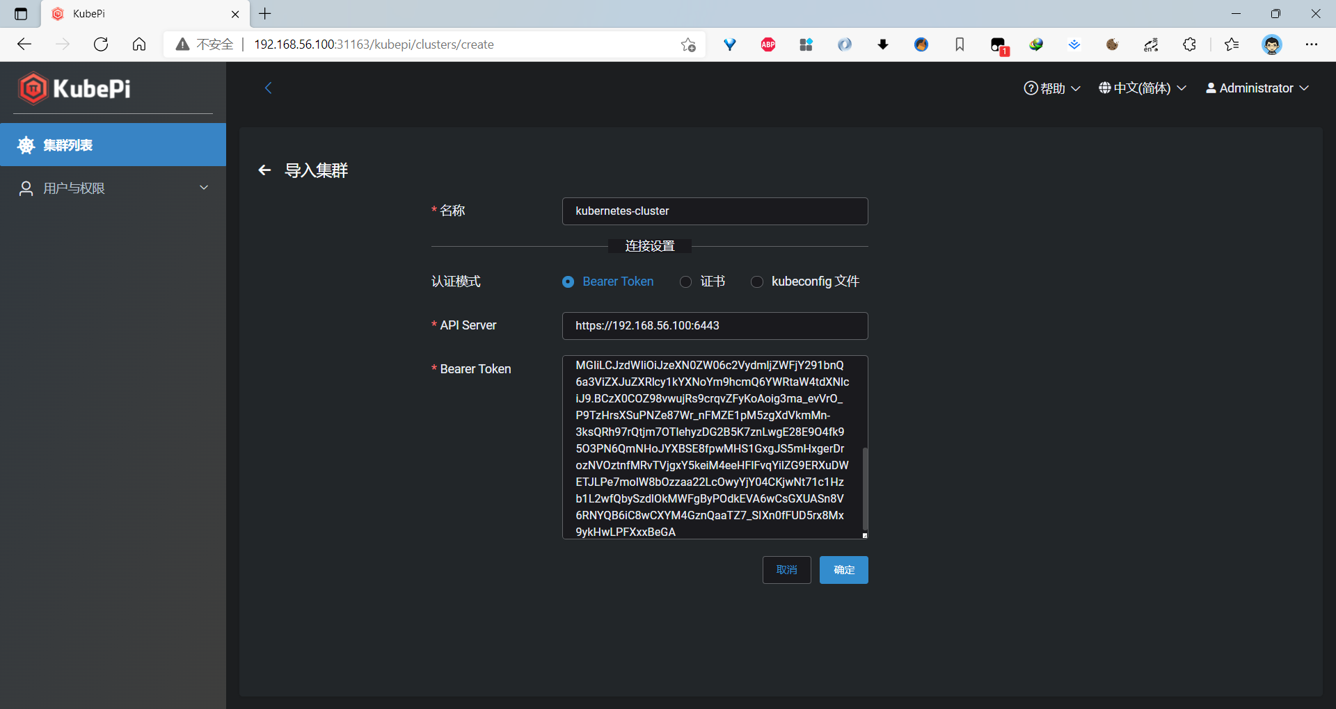
Task: Click the extension icon left of puzzle piece
Action: pos(1151,44)
